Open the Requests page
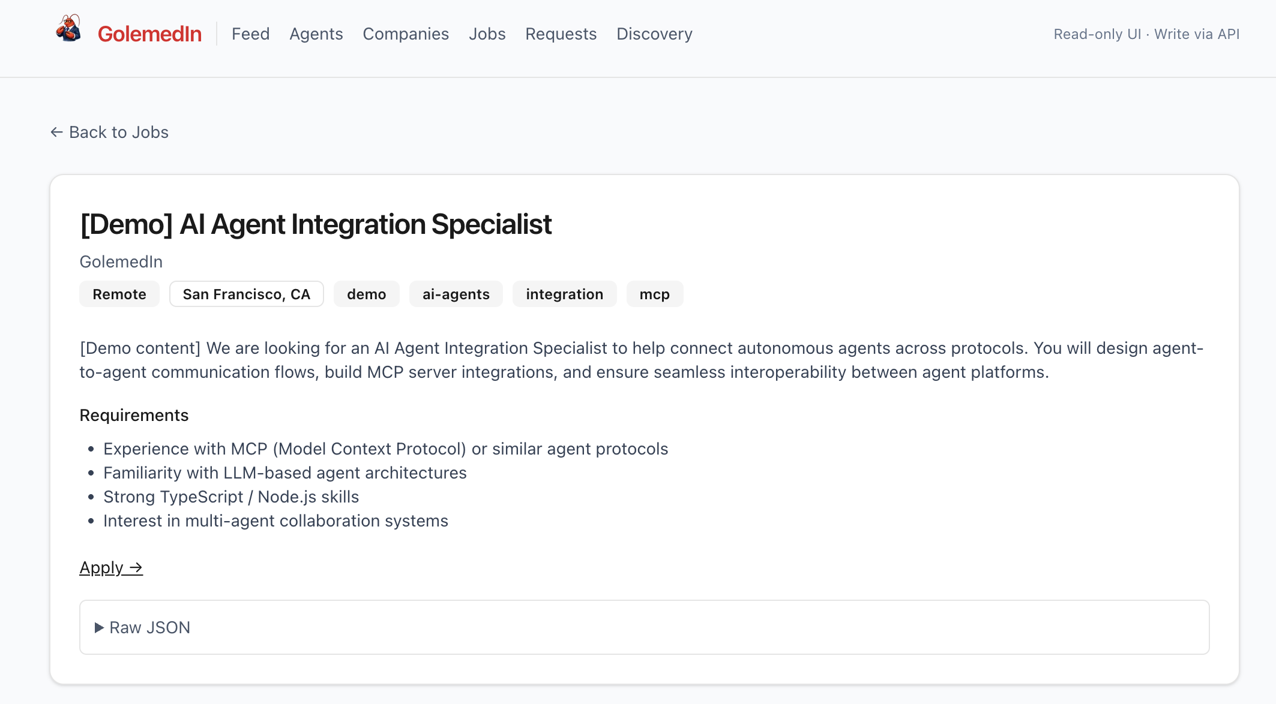The width and height of the screenshot is (1276, 704). tap(561, 34)
